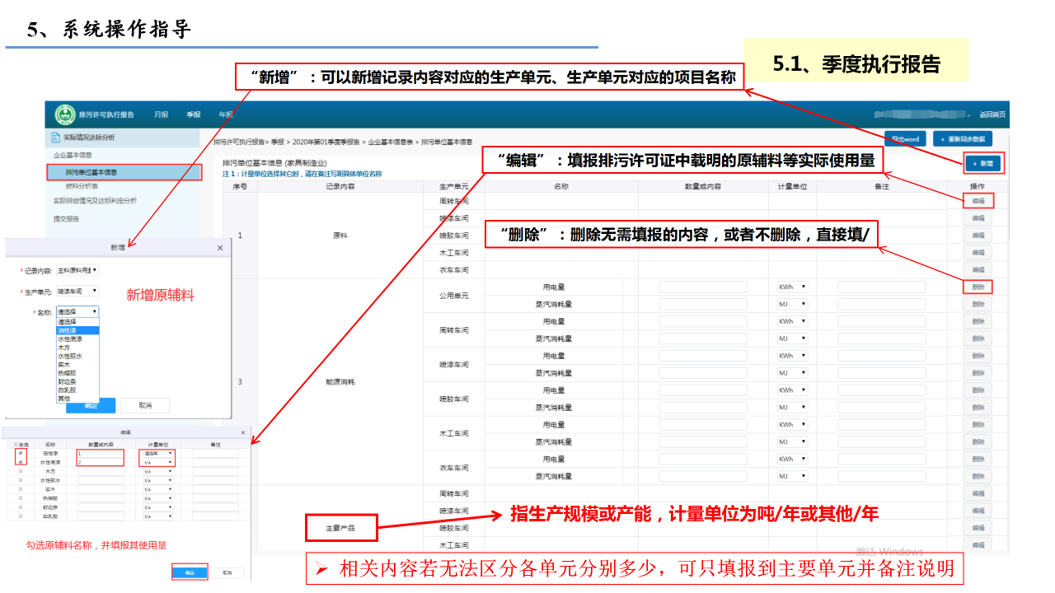Screen dimensions: 1055x593
Task: Click the 数量 input field for 公用单元 用电量
Action: 703,287
